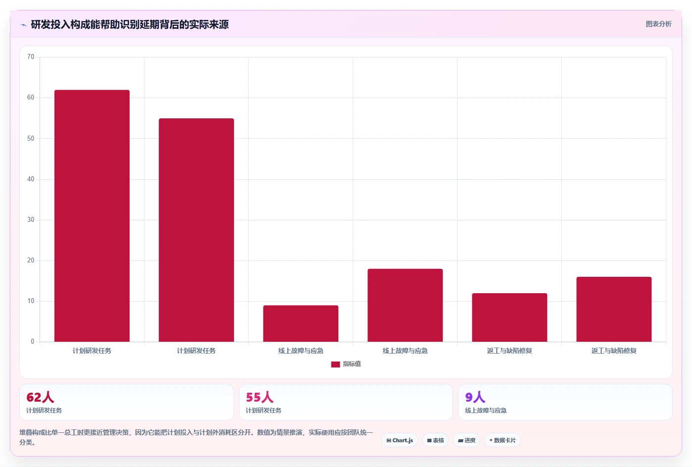This screenshot has width=692, height=467.
Task: Click the 返工与缺陷修复 bar valued 16
Action: pos(614,310)
